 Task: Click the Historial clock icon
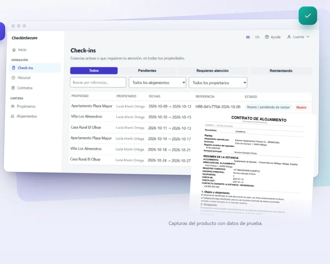click(13, 78)
